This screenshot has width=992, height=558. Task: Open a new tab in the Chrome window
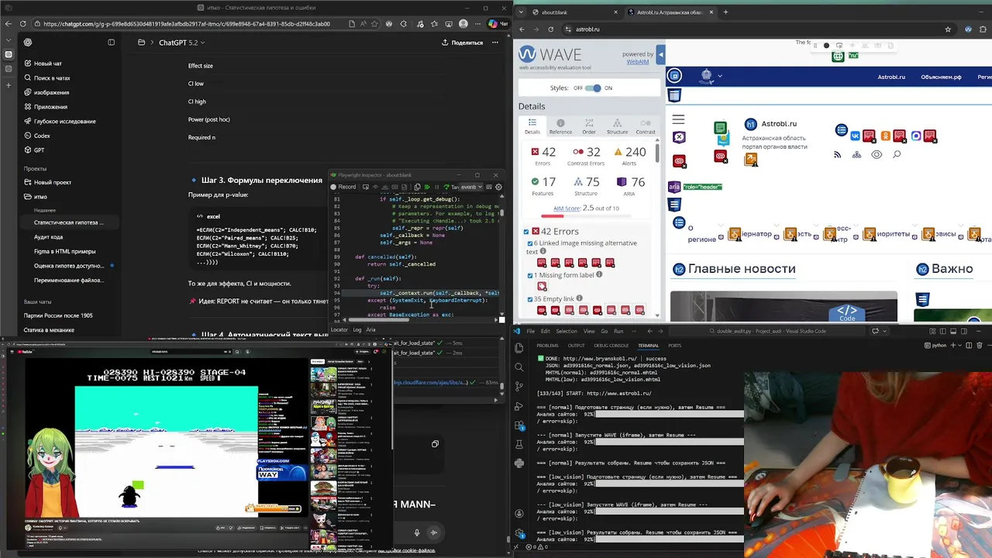coord(725,12)
